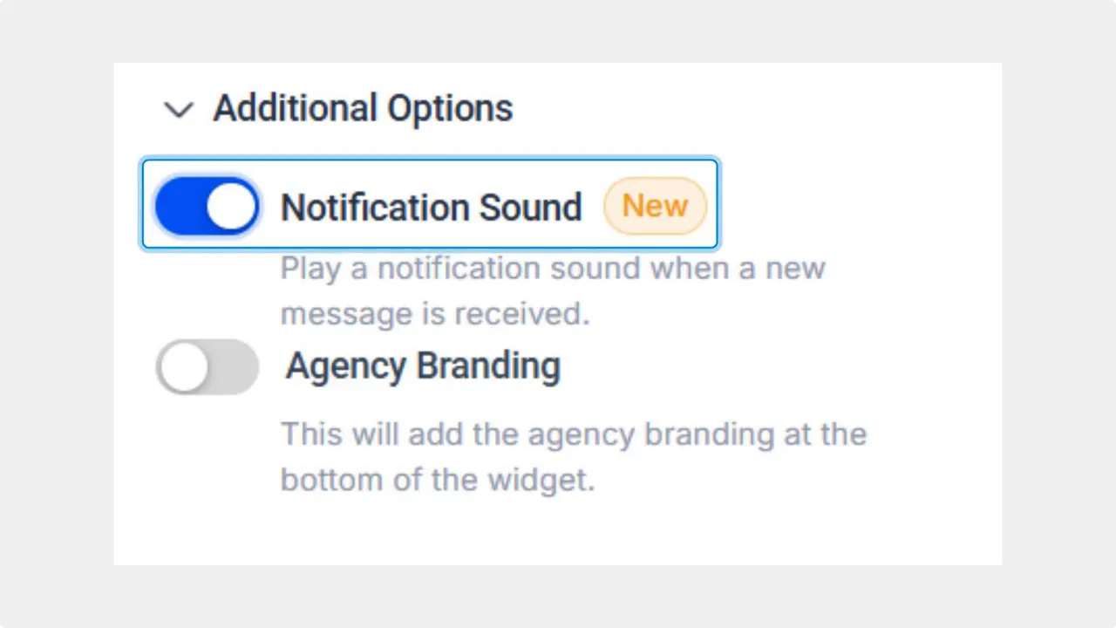Turn on the gray Agency Branding switch

(x=207, y=366)
